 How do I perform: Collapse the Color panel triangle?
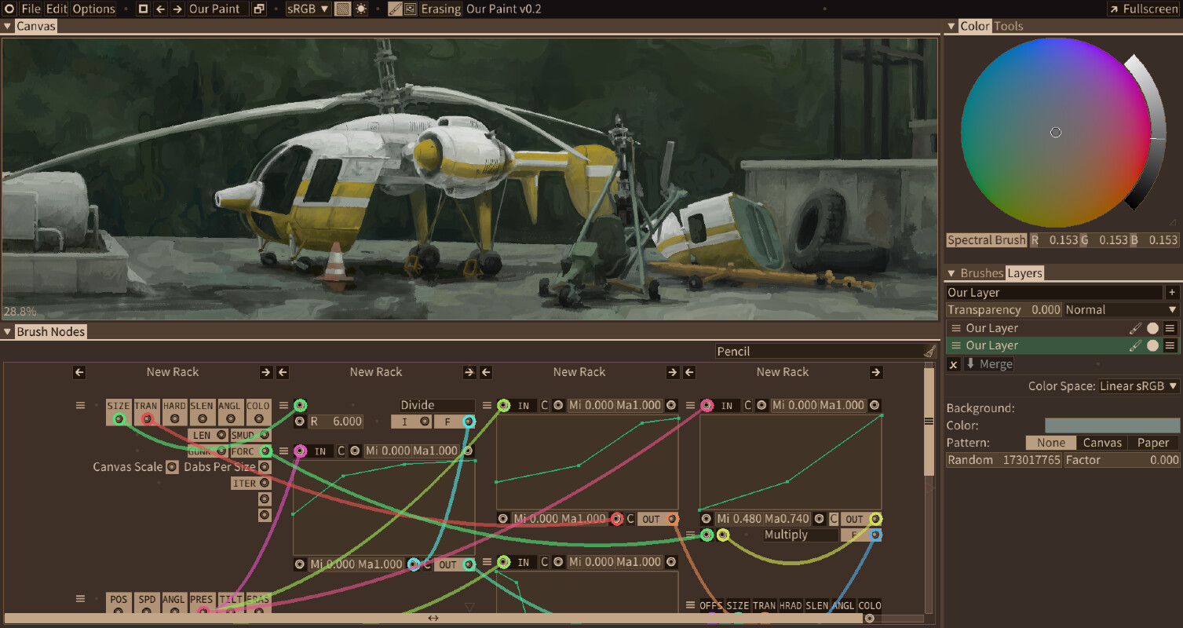tap(952, 26)
